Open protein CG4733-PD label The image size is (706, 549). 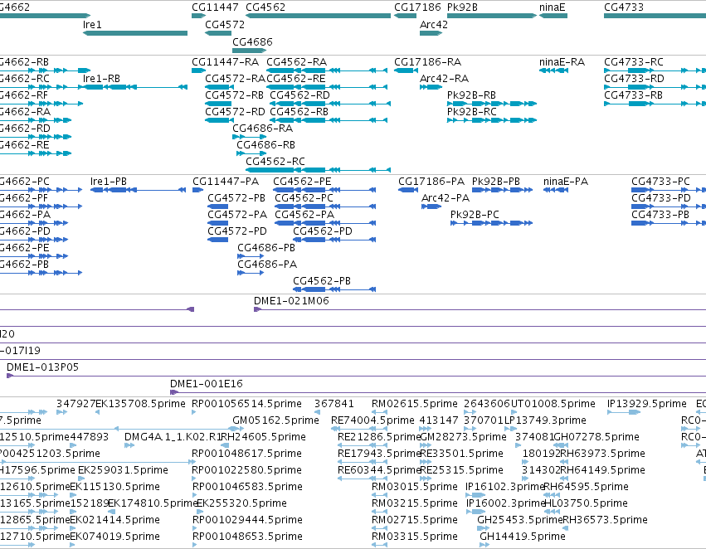(661, 198)
